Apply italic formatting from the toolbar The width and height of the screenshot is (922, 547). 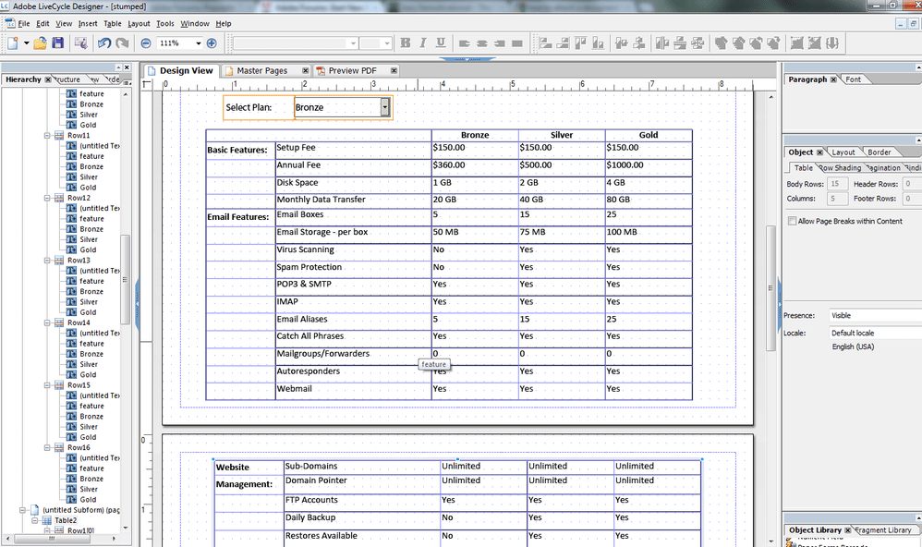[423, 43]
